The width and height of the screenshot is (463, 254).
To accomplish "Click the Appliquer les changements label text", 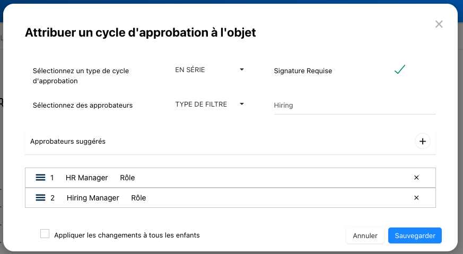I will (127, 235).
